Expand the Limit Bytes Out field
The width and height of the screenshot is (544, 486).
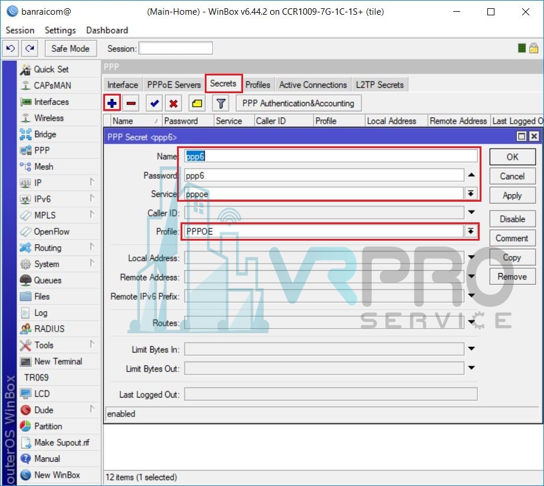point(471,367)
